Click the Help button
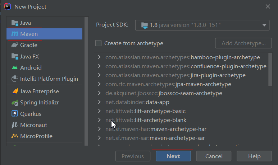Viewport: 278px width, 165px height. point(254,156)
